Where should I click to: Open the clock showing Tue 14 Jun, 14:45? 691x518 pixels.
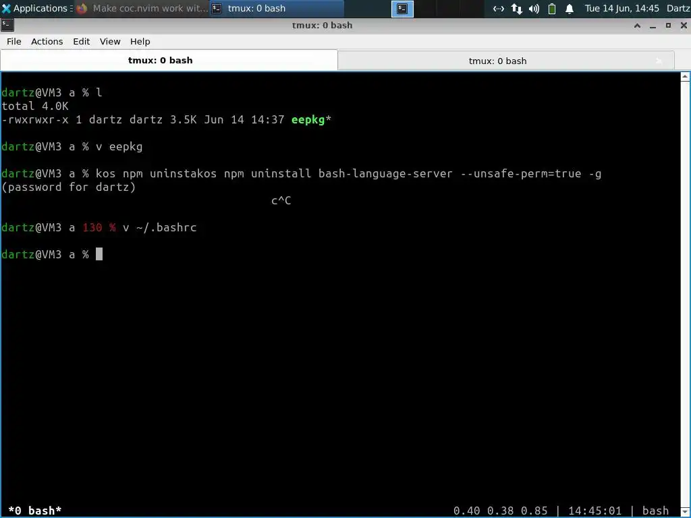coord(621,8)
